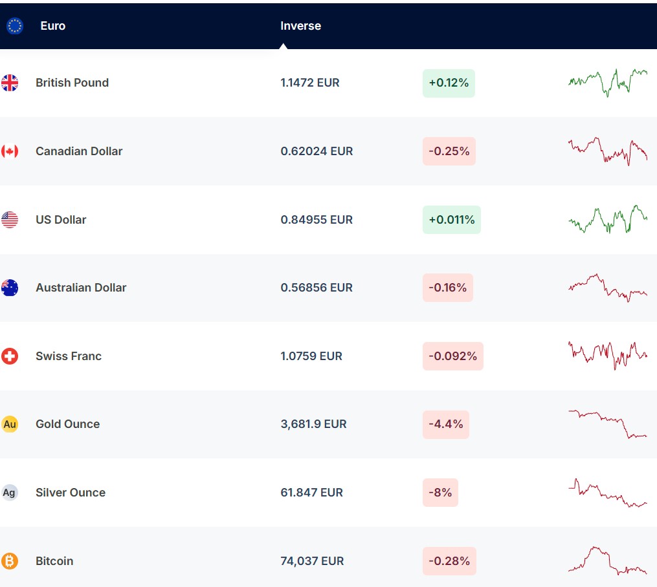Click the Swiss flag icon
The width and height of the screenshot is (657, 587).
10,356
